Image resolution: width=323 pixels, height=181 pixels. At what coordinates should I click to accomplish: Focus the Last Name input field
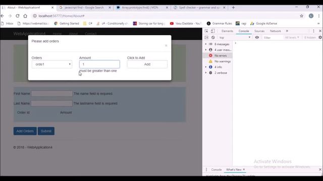51,103
